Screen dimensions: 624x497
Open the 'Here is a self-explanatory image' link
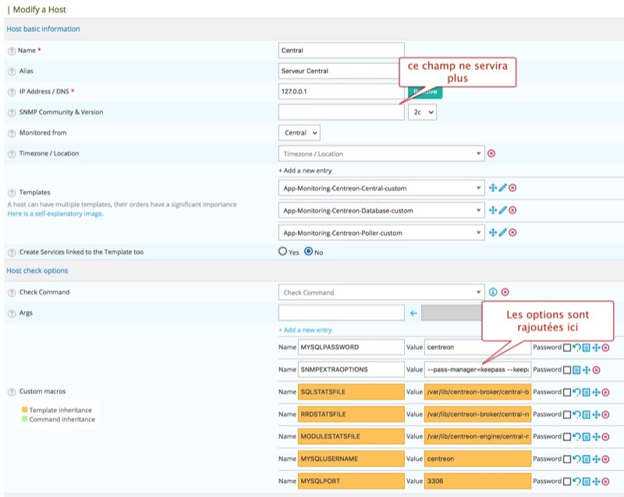point(55,213)
